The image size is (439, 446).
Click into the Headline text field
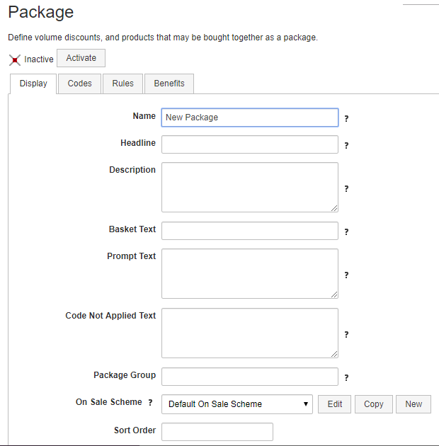point(249,144)
